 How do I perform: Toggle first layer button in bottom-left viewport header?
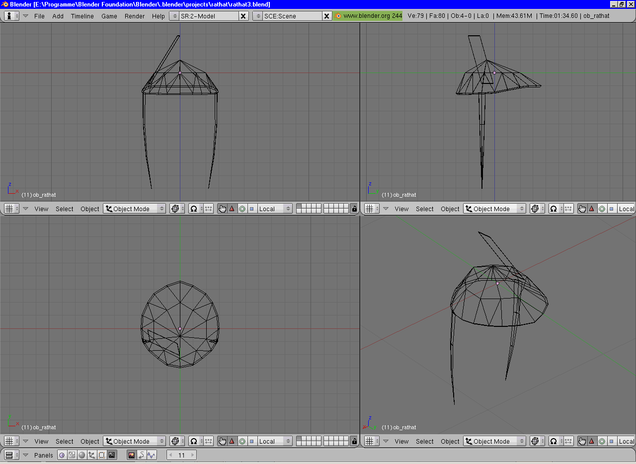[299, 439]
